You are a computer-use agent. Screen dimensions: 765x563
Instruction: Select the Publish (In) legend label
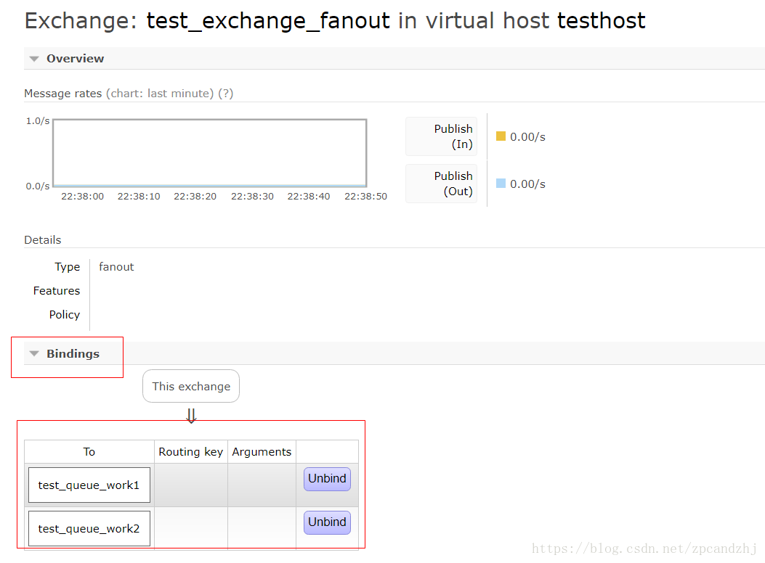click(453, 136)
